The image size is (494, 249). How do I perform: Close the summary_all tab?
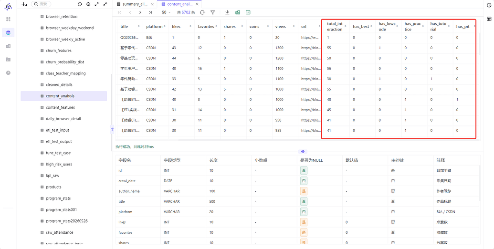152,4
